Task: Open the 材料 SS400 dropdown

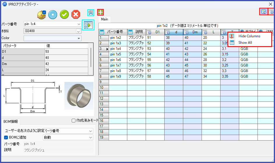Action: (78, 31)
